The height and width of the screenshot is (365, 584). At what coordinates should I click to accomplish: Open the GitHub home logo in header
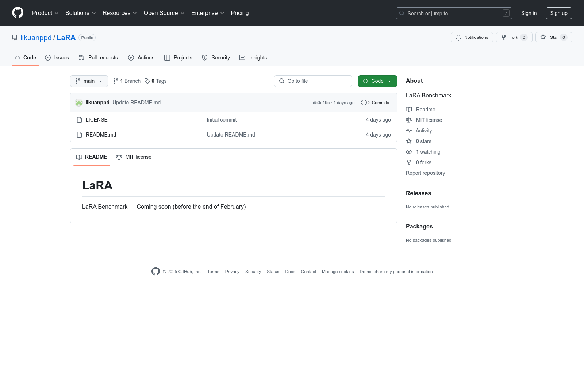(x=18, y=13)
